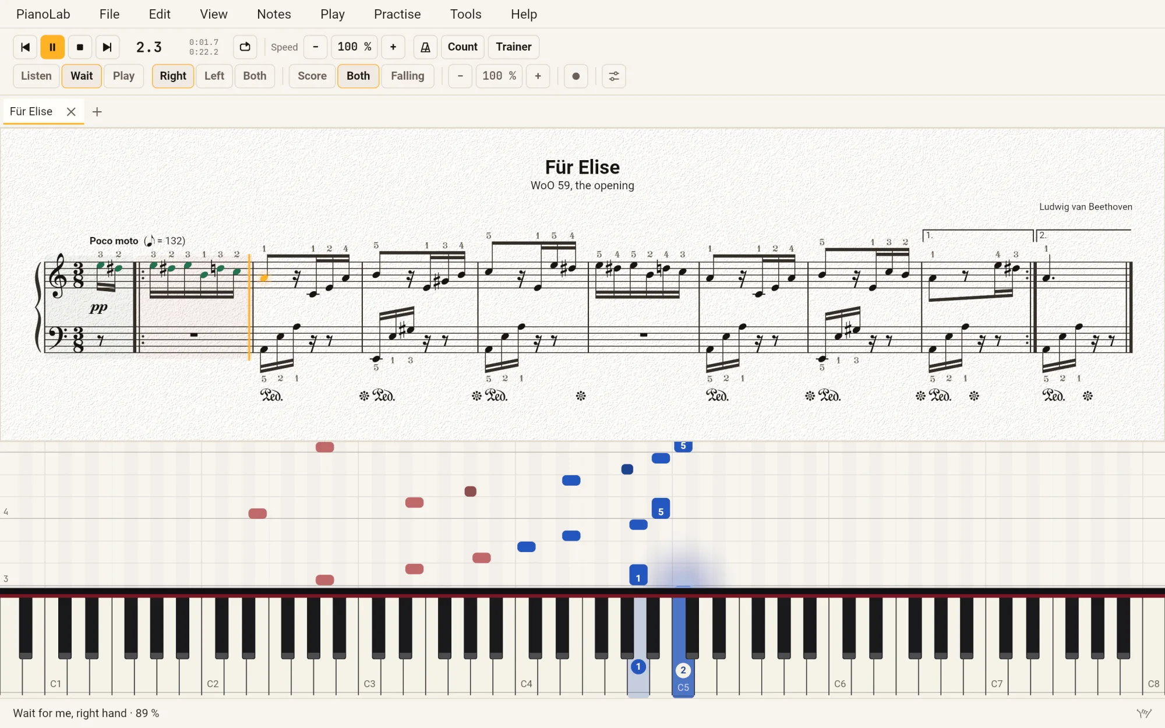Select the Both view option
This screenshot has width=1165, height=728.
tap(358, 76)
